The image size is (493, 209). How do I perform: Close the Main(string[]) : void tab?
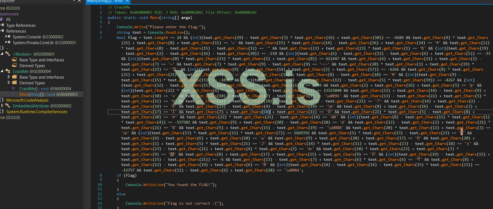[127, 1]
